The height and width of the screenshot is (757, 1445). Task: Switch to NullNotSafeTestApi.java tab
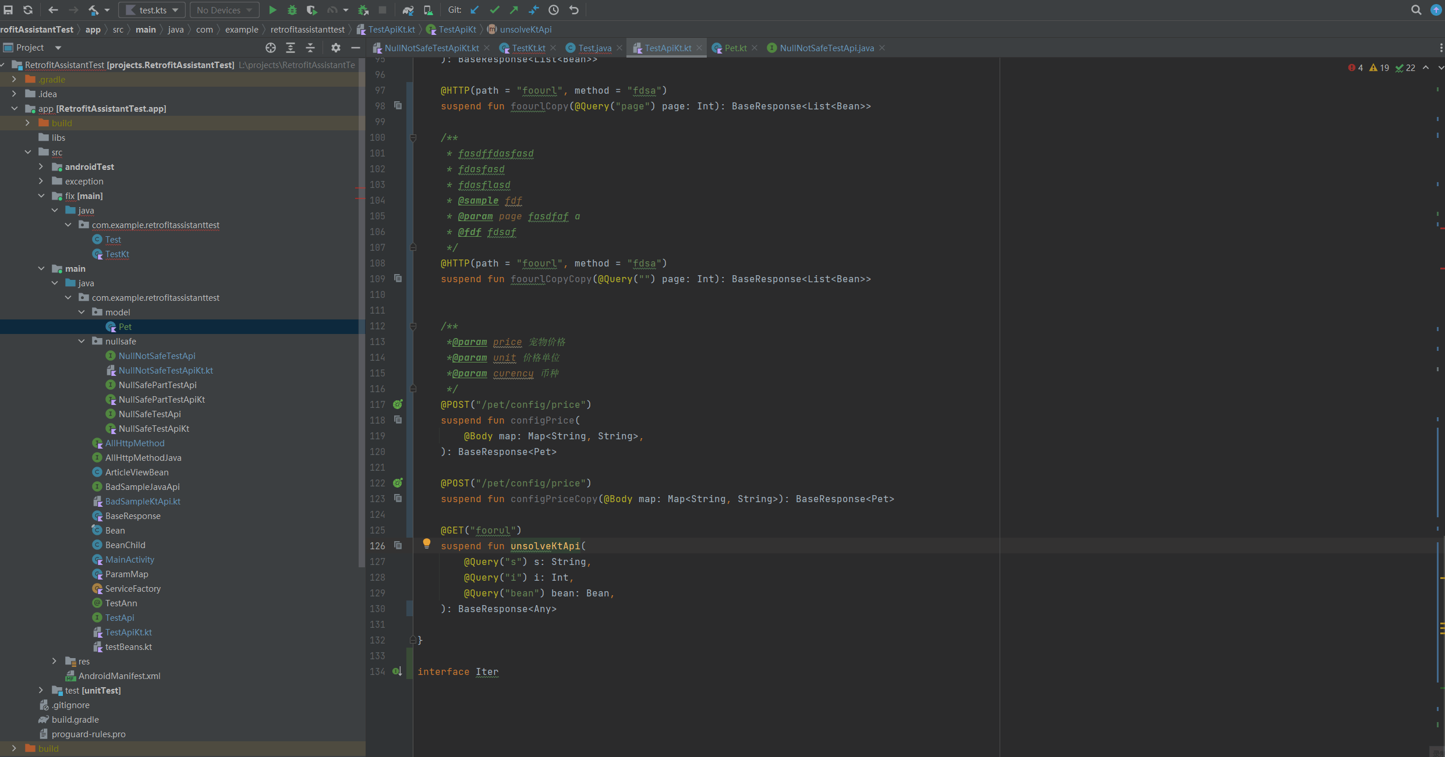point(827,48)
